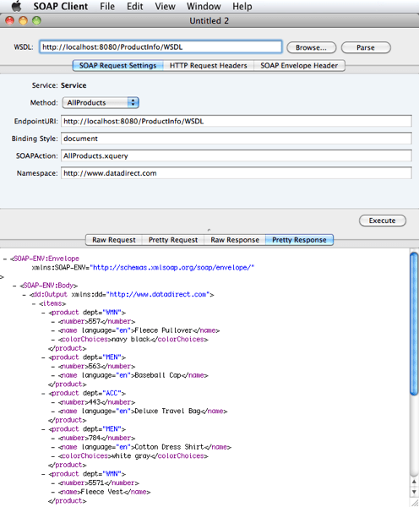Click the Browse... button
The width and height of the screenshot is (419, 507).
[312, 47]
